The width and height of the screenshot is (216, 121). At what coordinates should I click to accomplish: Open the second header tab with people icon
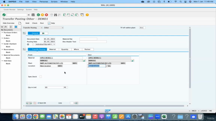pyautogui.click(x=43, y=33)
